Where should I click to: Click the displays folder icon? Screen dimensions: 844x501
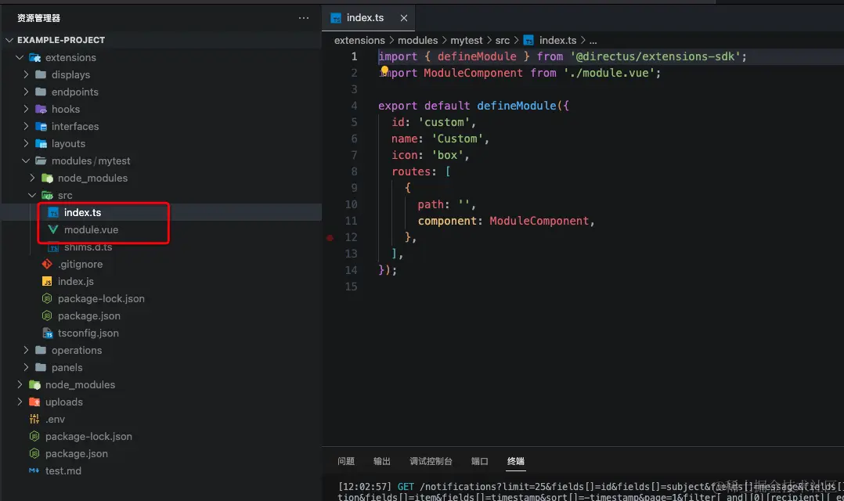[x=41, y=75]
